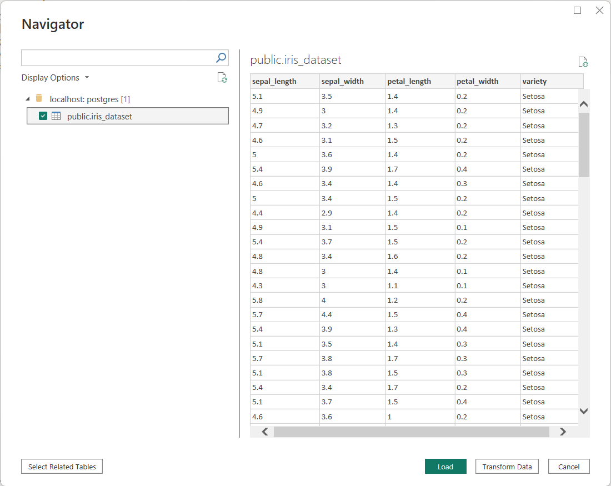The image size is (611, 486).
Task: Refresh the iris_dataset preview
Action: coord(583,62)
